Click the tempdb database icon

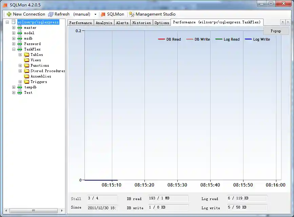[x=19, y=87]
